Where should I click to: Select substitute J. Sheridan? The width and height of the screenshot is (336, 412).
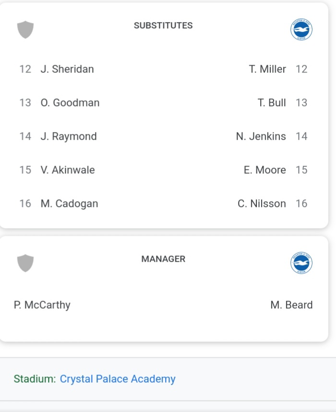[x=67, y=69]
